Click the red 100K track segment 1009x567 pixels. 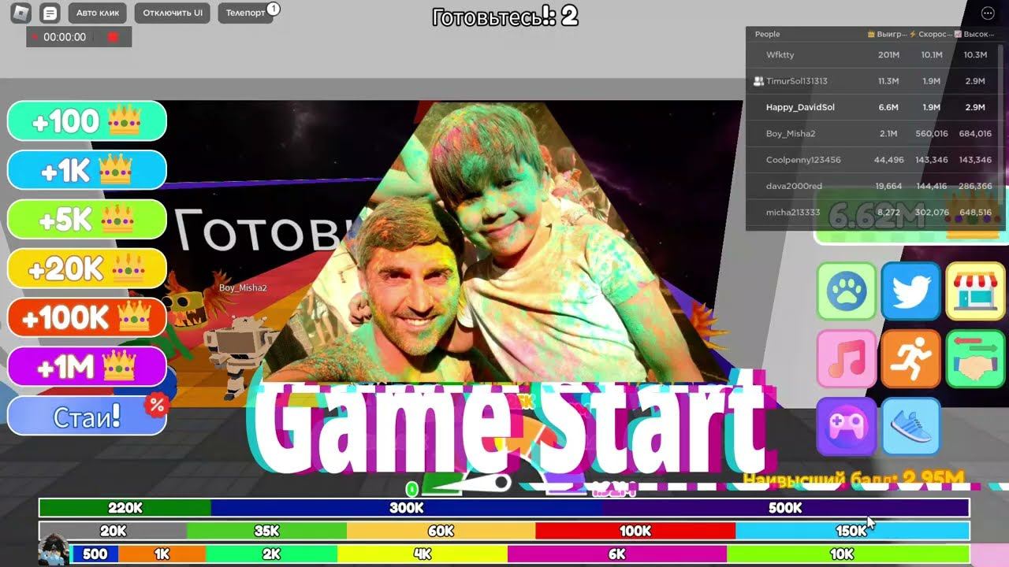click(635, 531)
